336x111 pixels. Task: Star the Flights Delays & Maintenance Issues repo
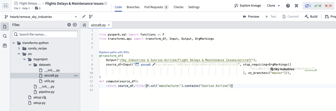105,4
